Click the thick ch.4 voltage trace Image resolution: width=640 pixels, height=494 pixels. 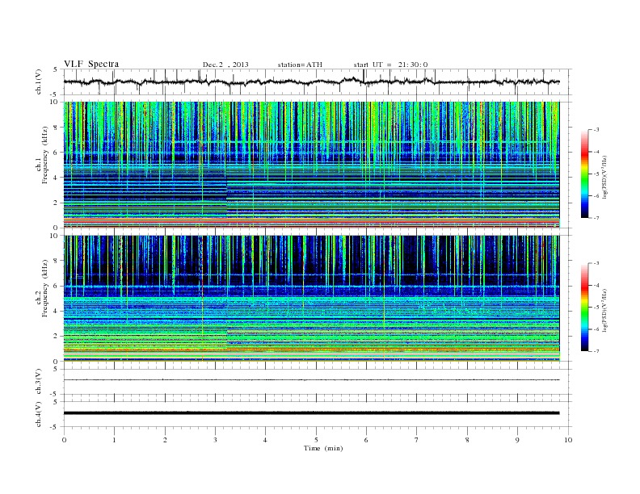311,413
